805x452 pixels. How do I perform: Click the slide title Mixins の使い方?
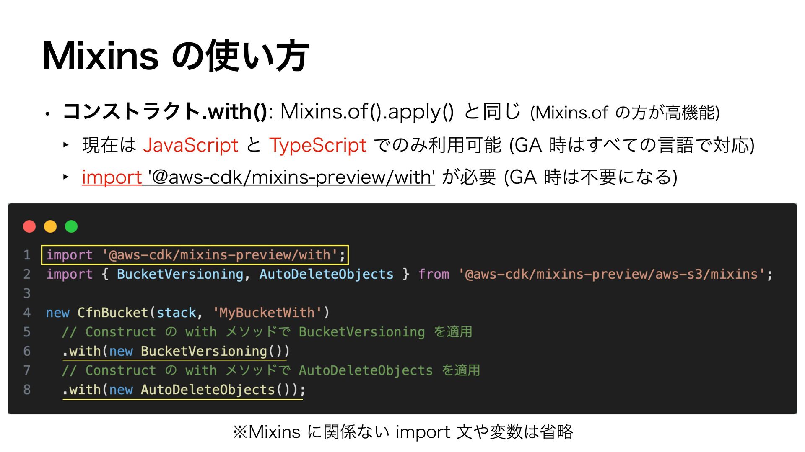pyautogui.click(x=176, y=56)
